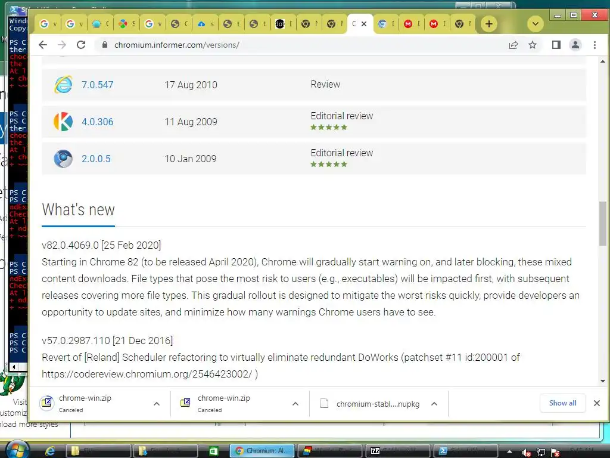The image size is (610, 458).
Task: Click the date 11 Aug 2009
Action: 191,122
